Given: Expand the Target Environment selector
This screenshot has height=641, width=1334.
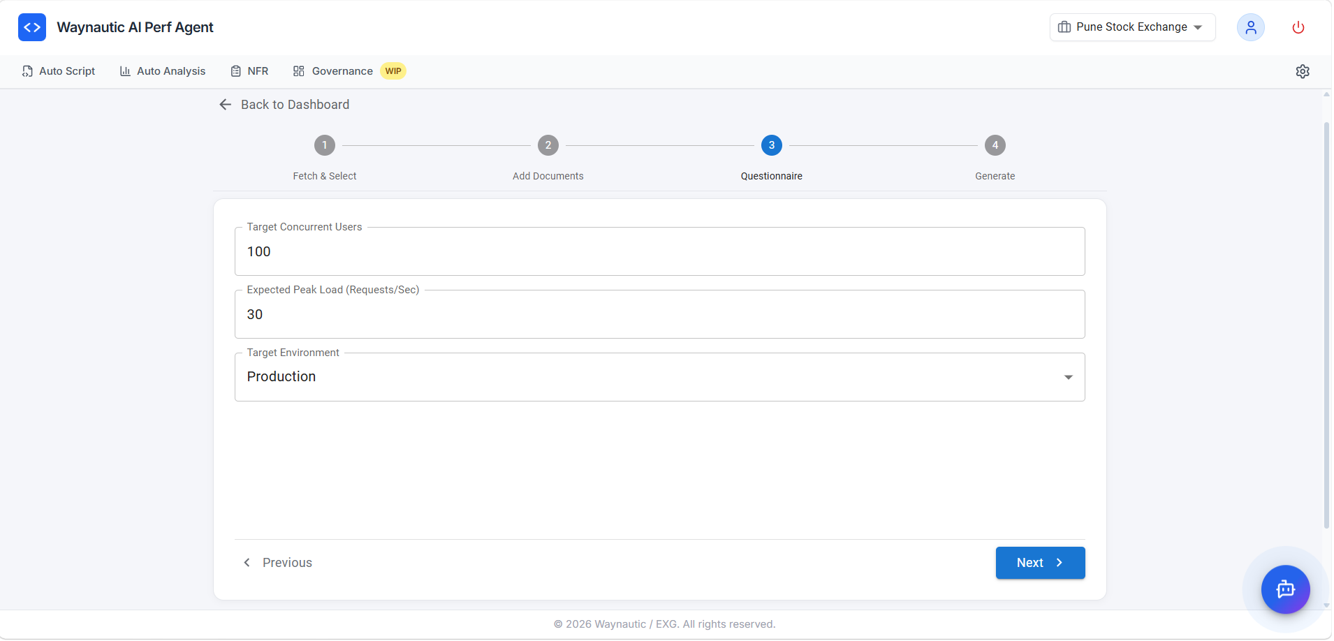Looking at the screenshot, I should pos(659,376).
